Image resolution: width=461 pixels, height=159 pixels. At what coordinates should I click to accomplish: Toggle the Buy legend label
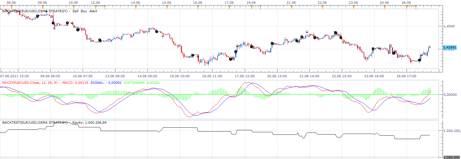pyautogui.click(x=84, y=11)
